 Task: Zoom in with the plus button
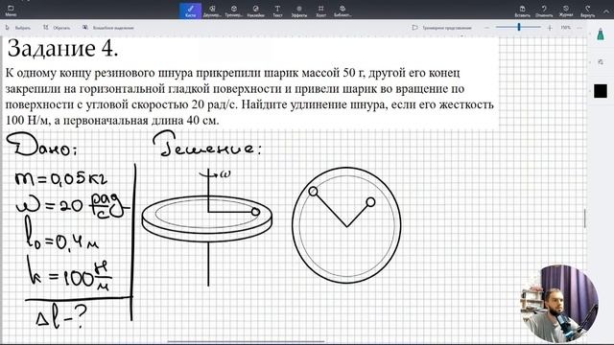coord(550,28)
